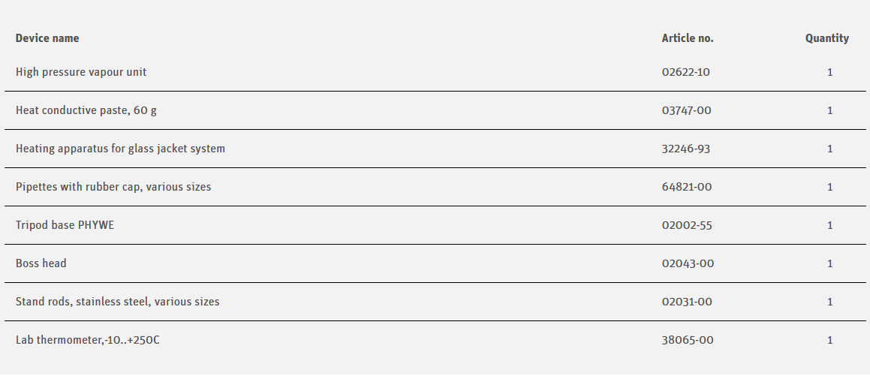The width and height of the screenshot is (870, 376).
Task: Click article number 64821-00
Action: [686, 187]
